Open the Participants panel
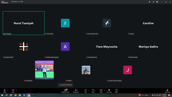The image size is (172, 97). click(76, 91)
